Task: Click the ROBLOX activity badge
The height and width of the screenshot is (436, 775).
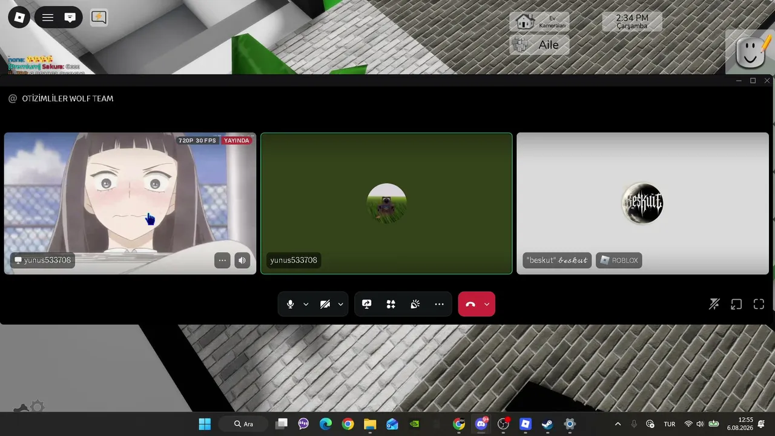Action: pos(619,260)
